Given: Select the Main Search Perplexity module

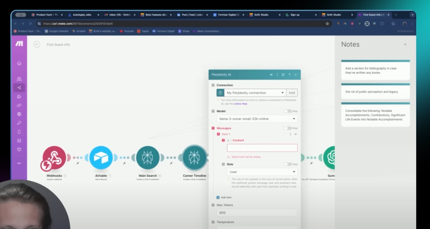Looking at the screenshot, I should coord(147,158).
